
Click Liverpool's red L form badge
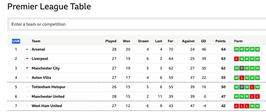[236, 59]
